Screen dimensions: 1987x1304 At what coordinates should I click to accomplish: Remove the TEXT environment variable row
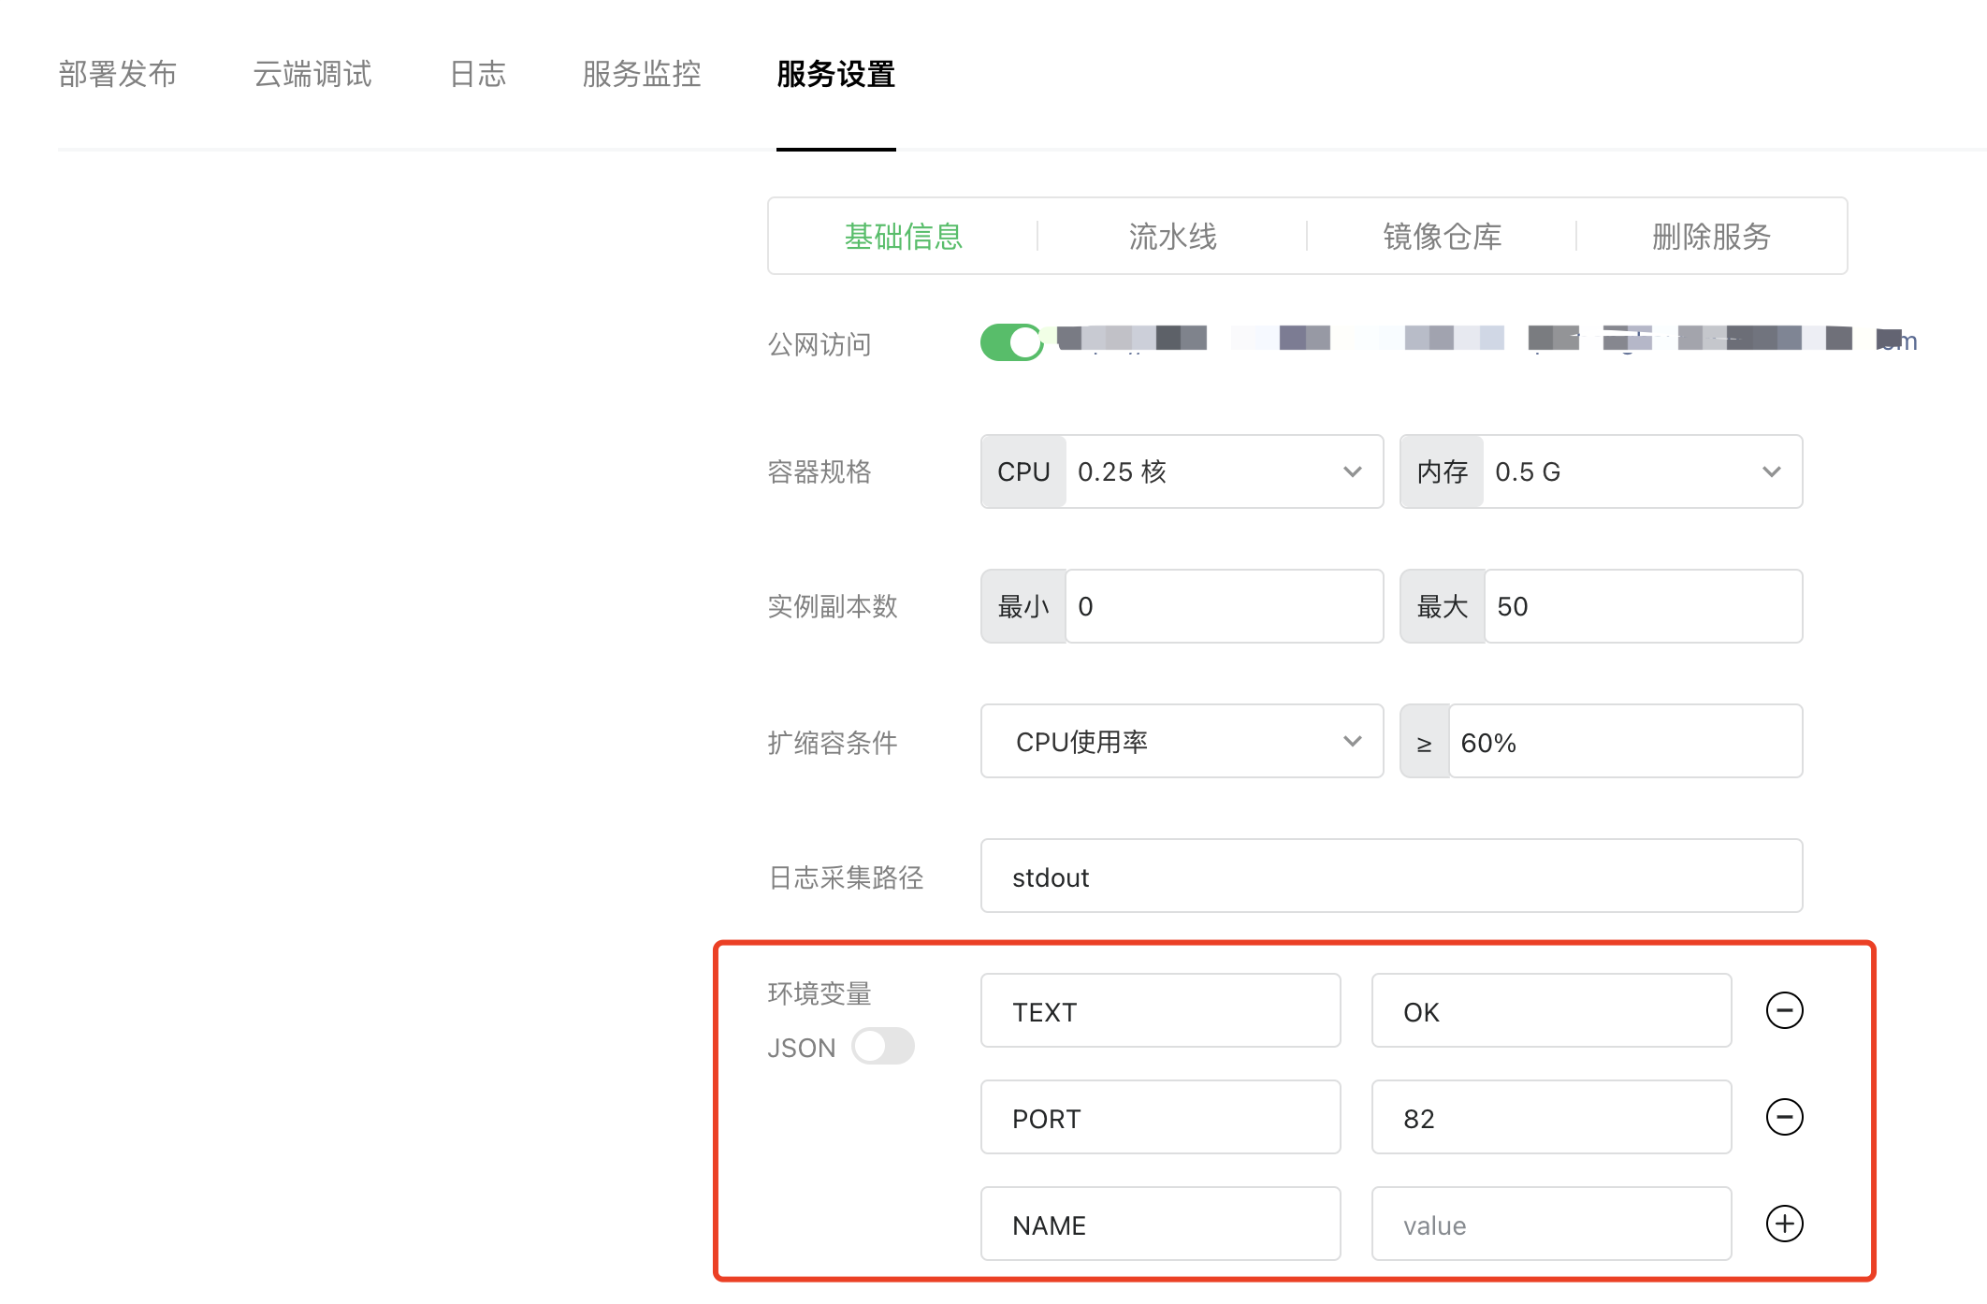point(1784,1010)
